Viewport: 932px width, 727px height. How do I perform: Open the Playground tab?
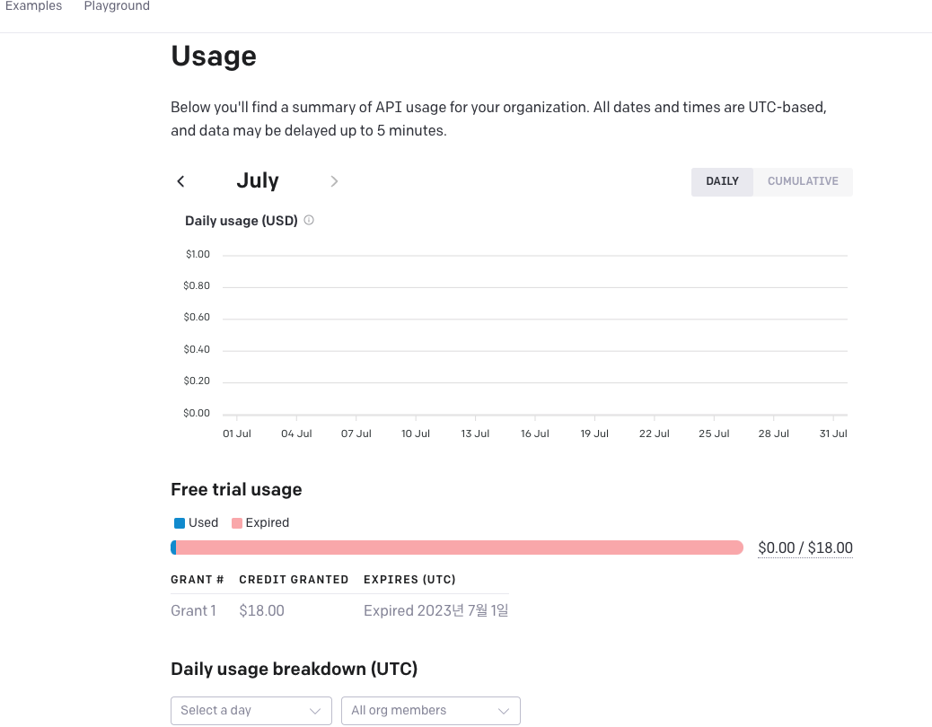point(117,6)
